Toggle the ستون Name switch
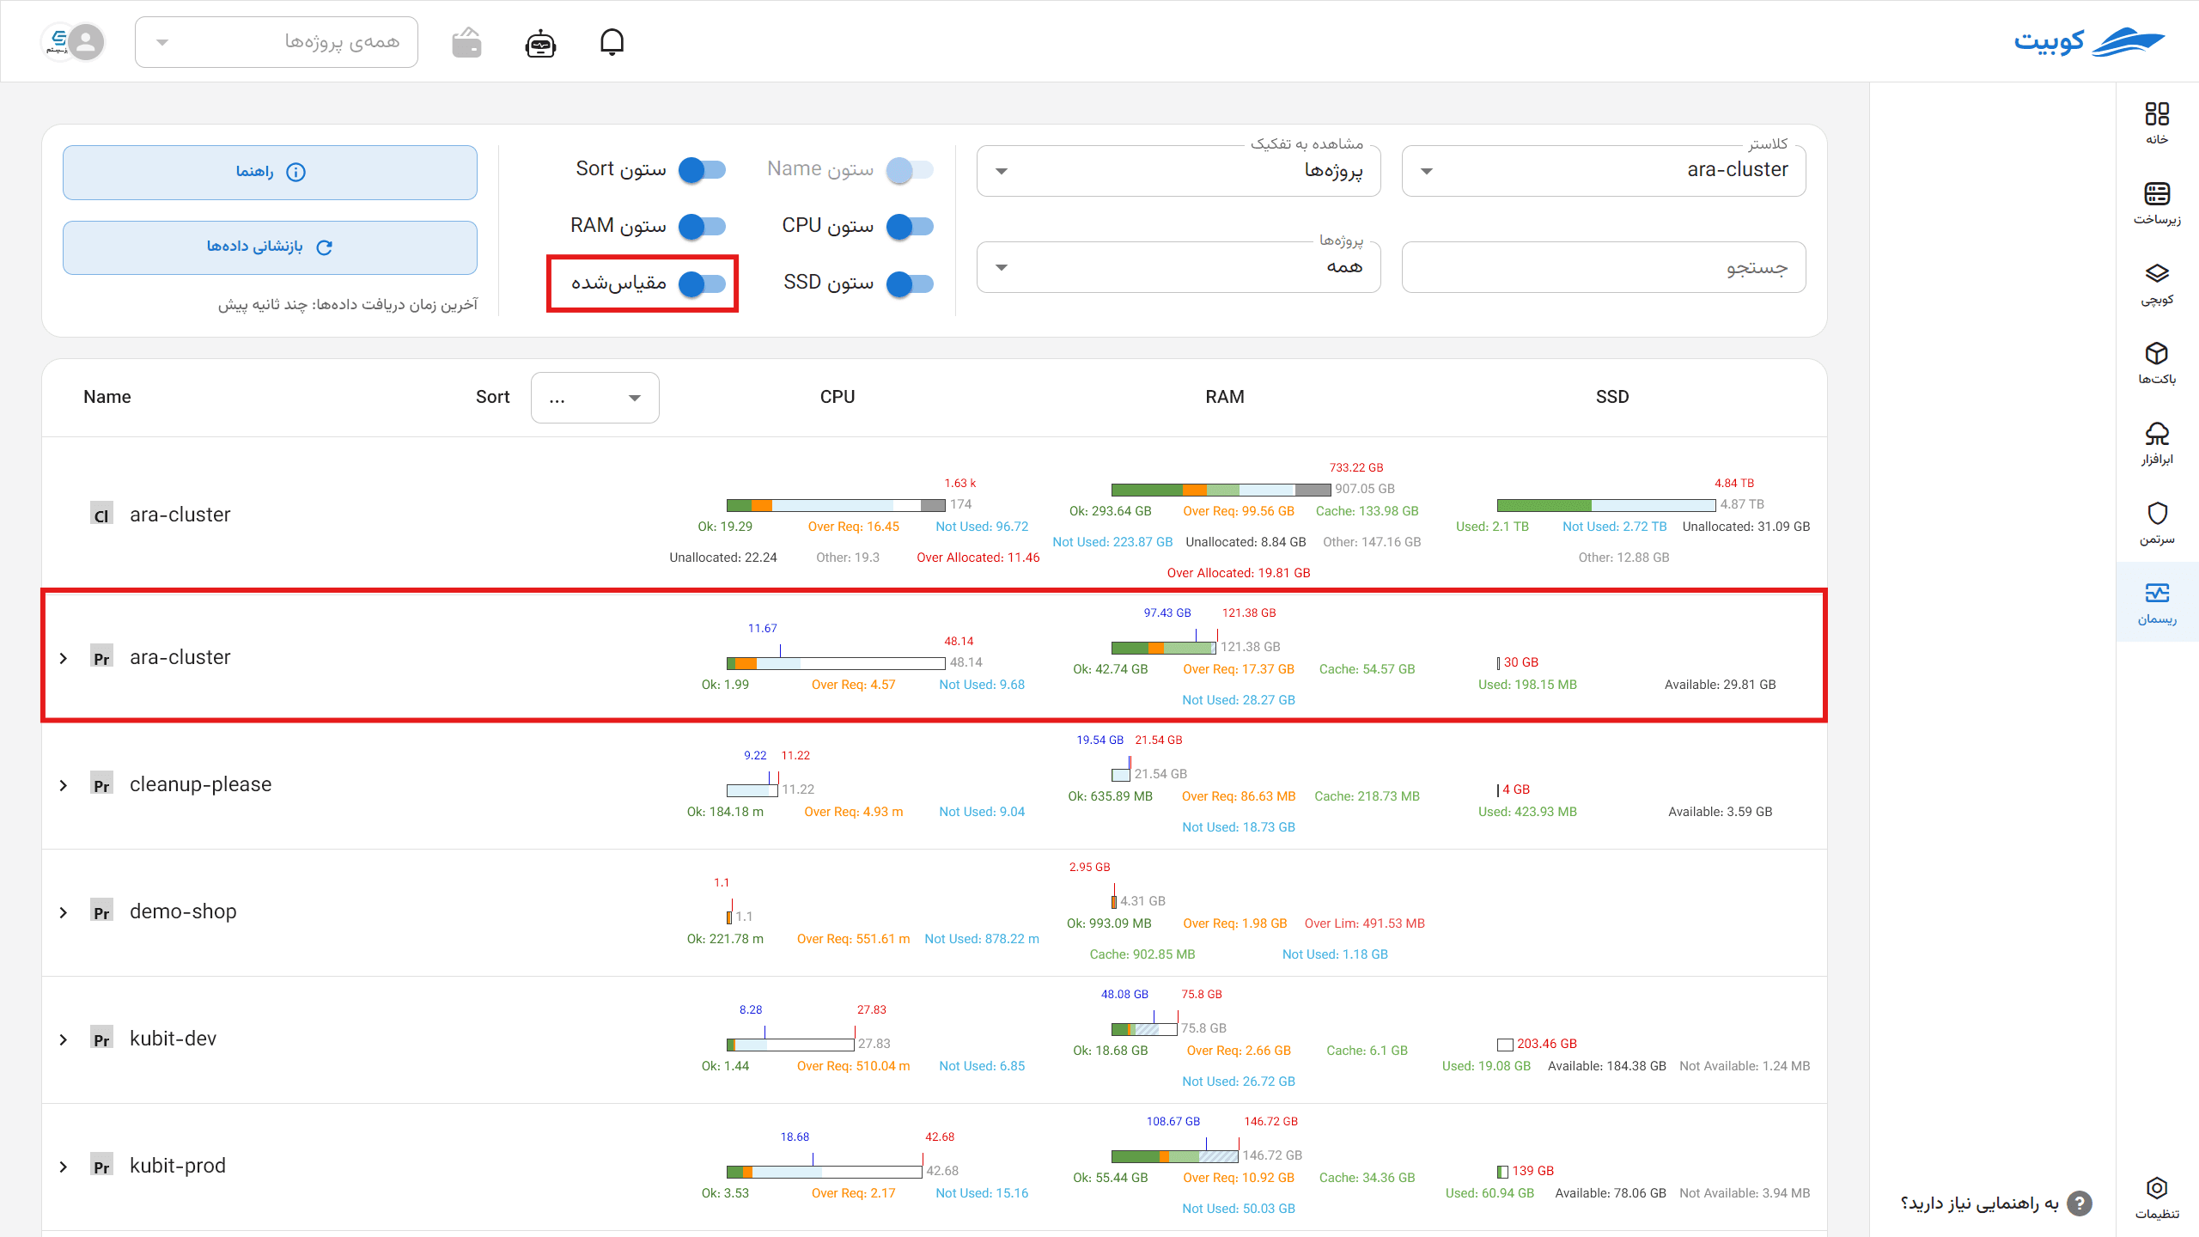 910,170
